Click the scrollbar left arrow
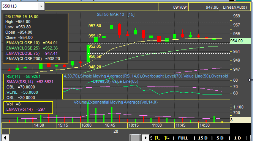The image size is (253, 141). click(x=5, y=138)
